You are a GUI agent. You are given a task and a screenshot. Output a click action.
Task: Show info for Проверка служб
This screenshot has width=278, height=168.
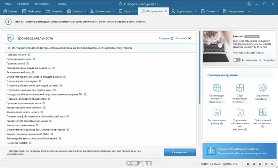28,63
